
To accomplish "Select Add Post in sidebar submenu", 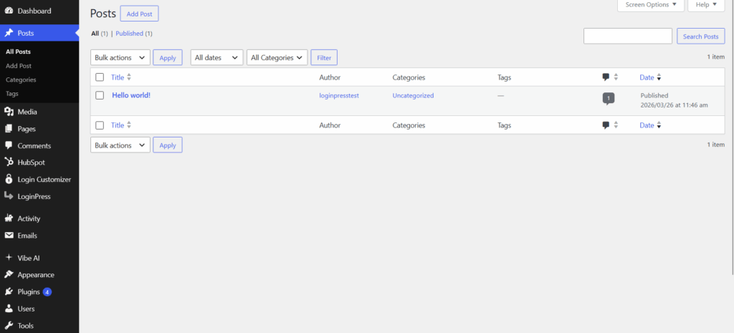I will click(19, 66).
